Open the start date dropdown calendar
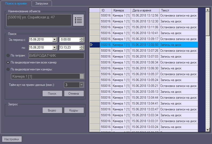Screen dimensions: 212x144 (55, 39)
